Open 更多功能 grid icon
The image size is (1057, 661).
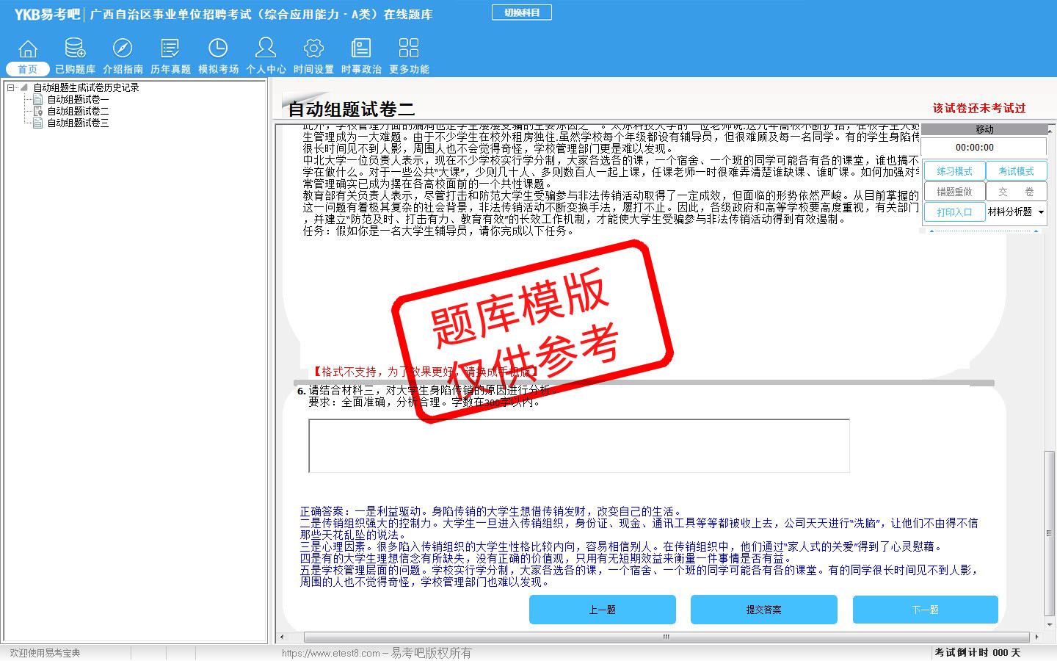(409, 48)
